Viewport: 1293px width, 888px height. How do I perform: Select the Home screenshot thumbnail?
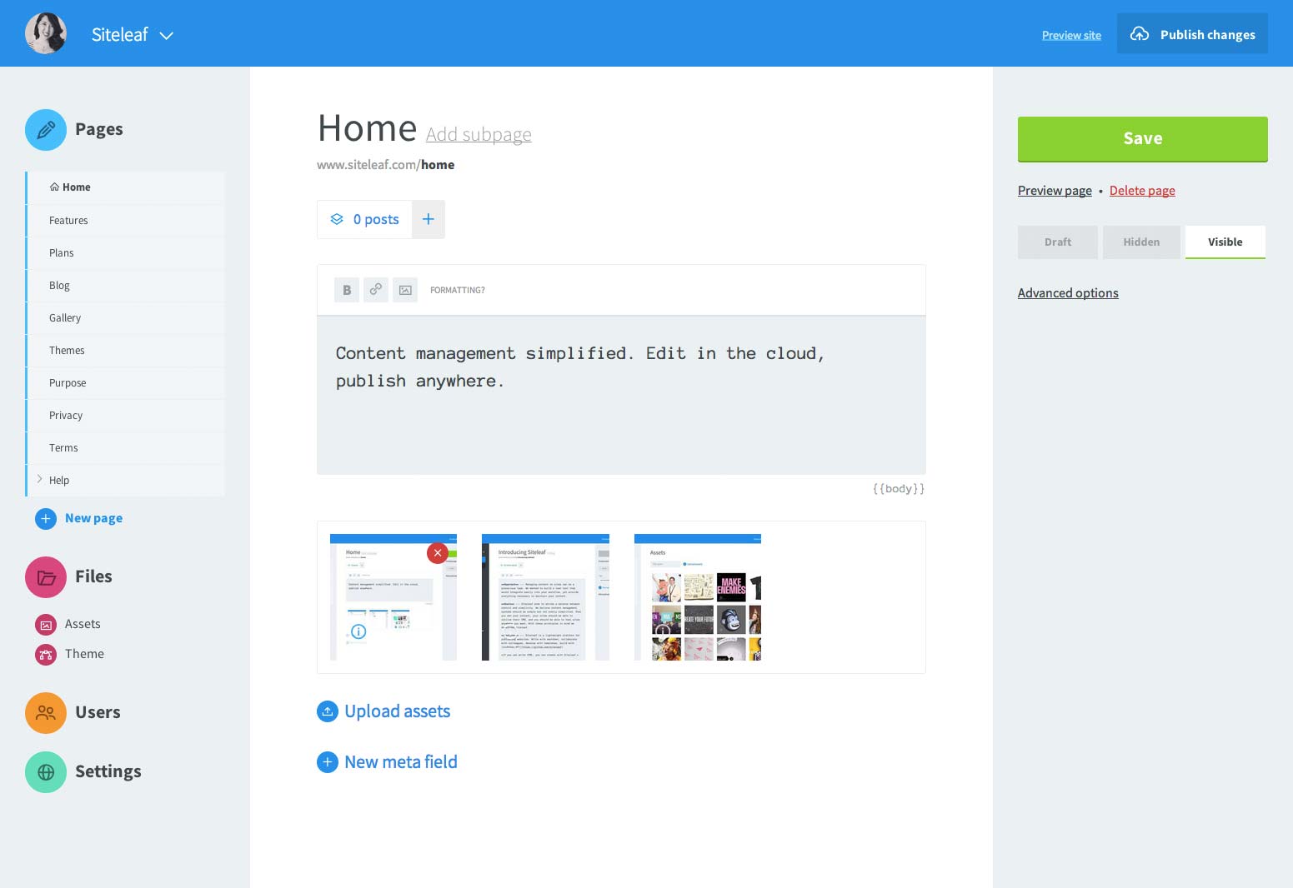coord(393,597)
